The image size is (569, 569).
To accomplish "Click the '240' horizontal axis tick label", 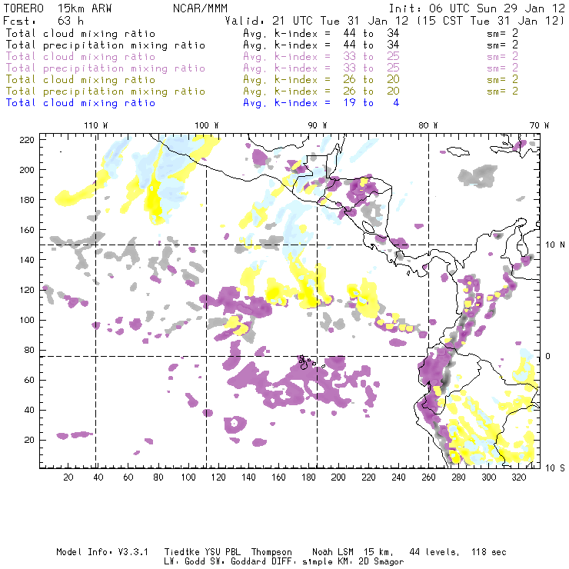I will point(398,477).
